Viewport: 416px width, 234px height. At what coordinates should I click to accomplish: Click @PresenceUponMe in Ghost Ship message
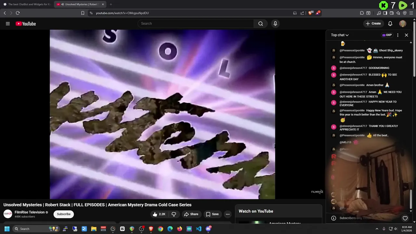click(x=352, y=50)
